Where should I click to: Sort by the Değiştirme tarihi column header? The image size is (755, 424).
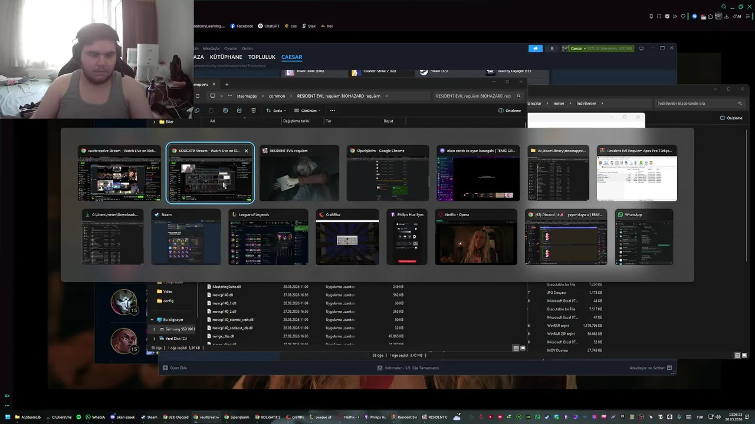[x=296, y=121]
